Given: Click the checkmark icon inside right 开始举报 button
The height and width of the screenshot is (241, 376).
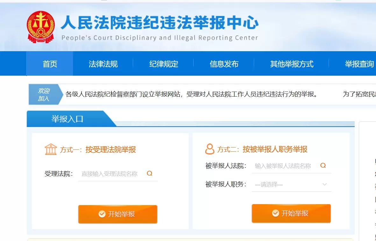Looking at the screenshot, I should tap(276, 213).
